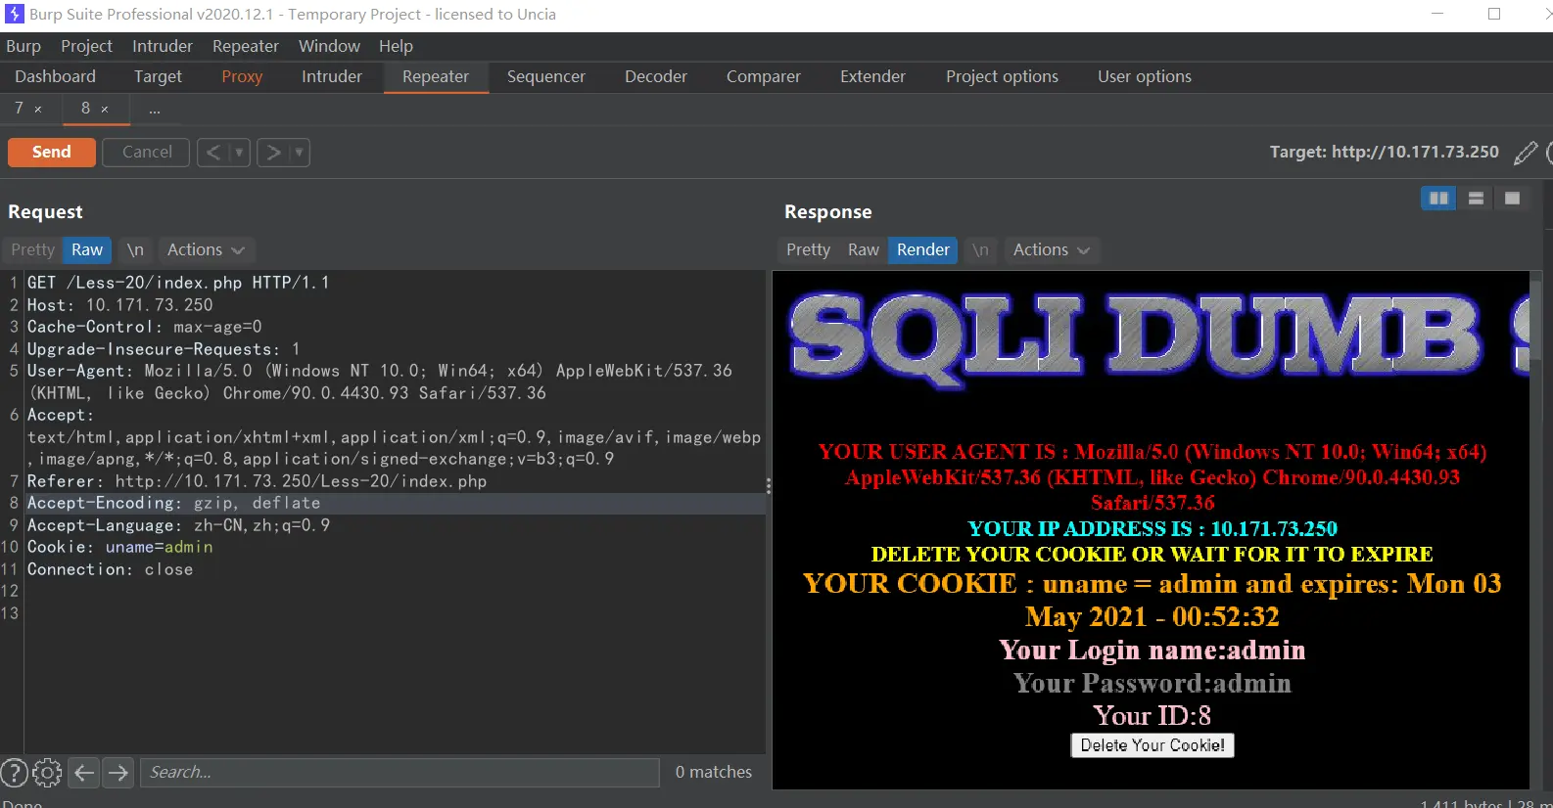Open search settings gear icon
1553x808 pixels.
click(x=47, y=773)
